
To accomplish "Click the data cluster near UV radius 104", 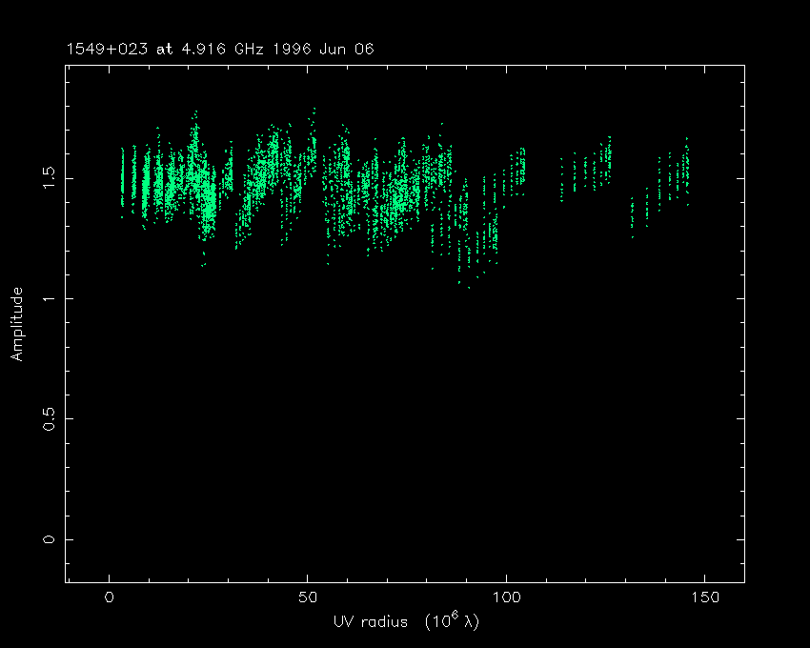I will [521, 167].
